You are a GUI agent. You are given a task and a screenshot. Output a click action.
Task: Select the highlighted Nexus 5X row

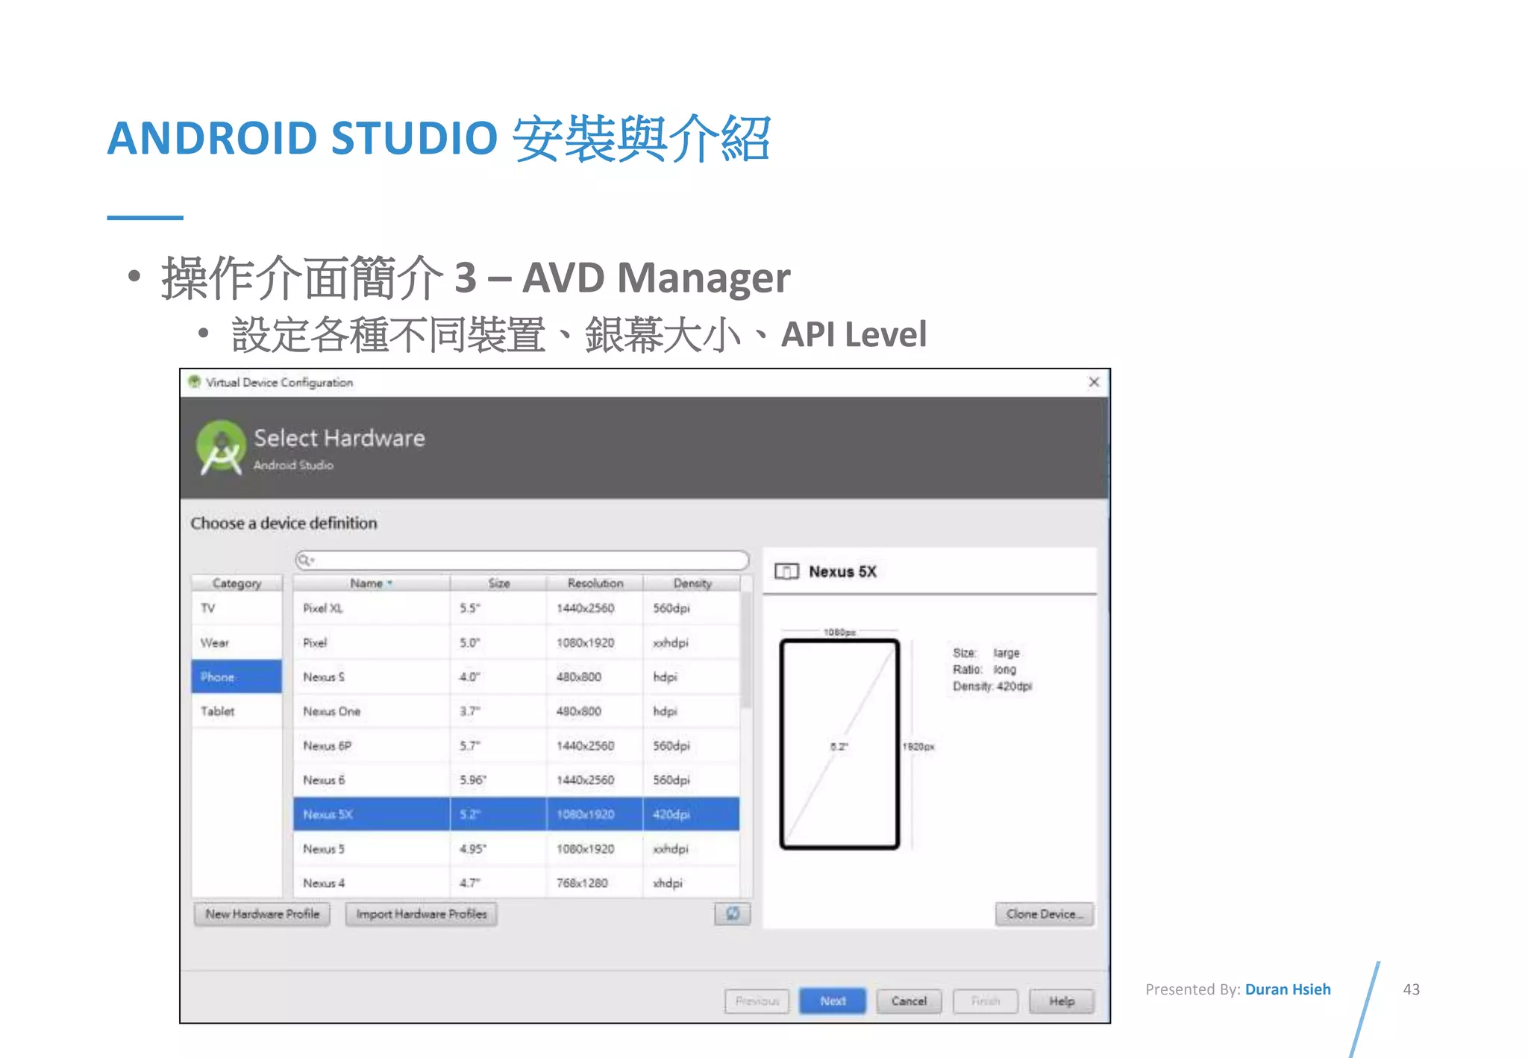pyautogui.click(x=516, y=814)
